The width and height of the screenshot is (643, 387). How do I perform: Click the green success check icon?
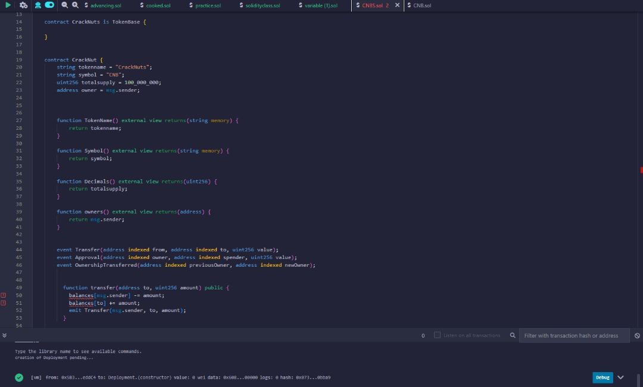(x=19, y=377)
